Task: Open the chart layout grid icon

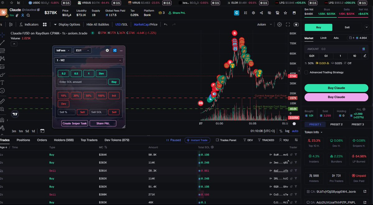Action: click(x=45, y=25)
